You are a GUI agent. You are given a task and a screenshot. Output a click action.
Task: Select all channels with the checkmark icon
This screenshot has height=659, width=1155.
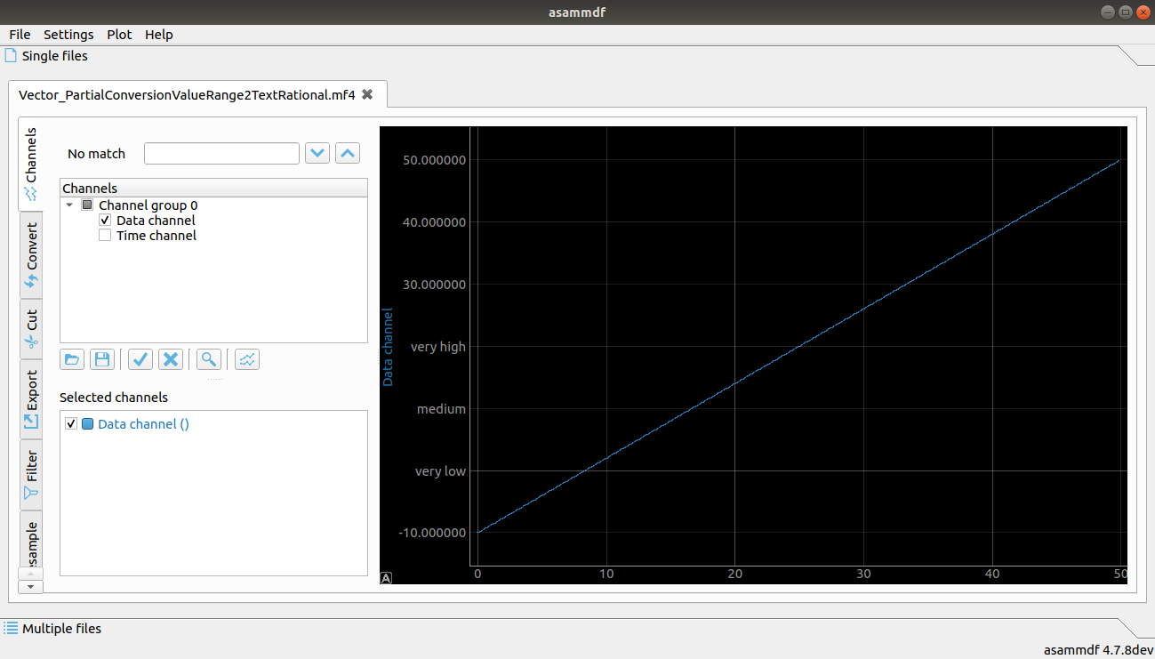[140, 359]
